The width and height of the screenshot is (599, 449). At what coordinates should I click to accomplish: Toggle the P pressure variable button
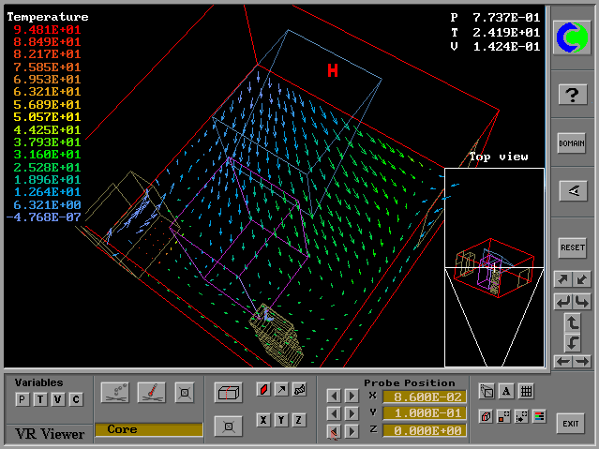coord(21,400)
